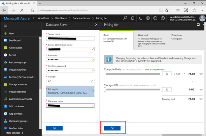Click the Server admin login name field
The image size is (206, 136).
[70, 49]
